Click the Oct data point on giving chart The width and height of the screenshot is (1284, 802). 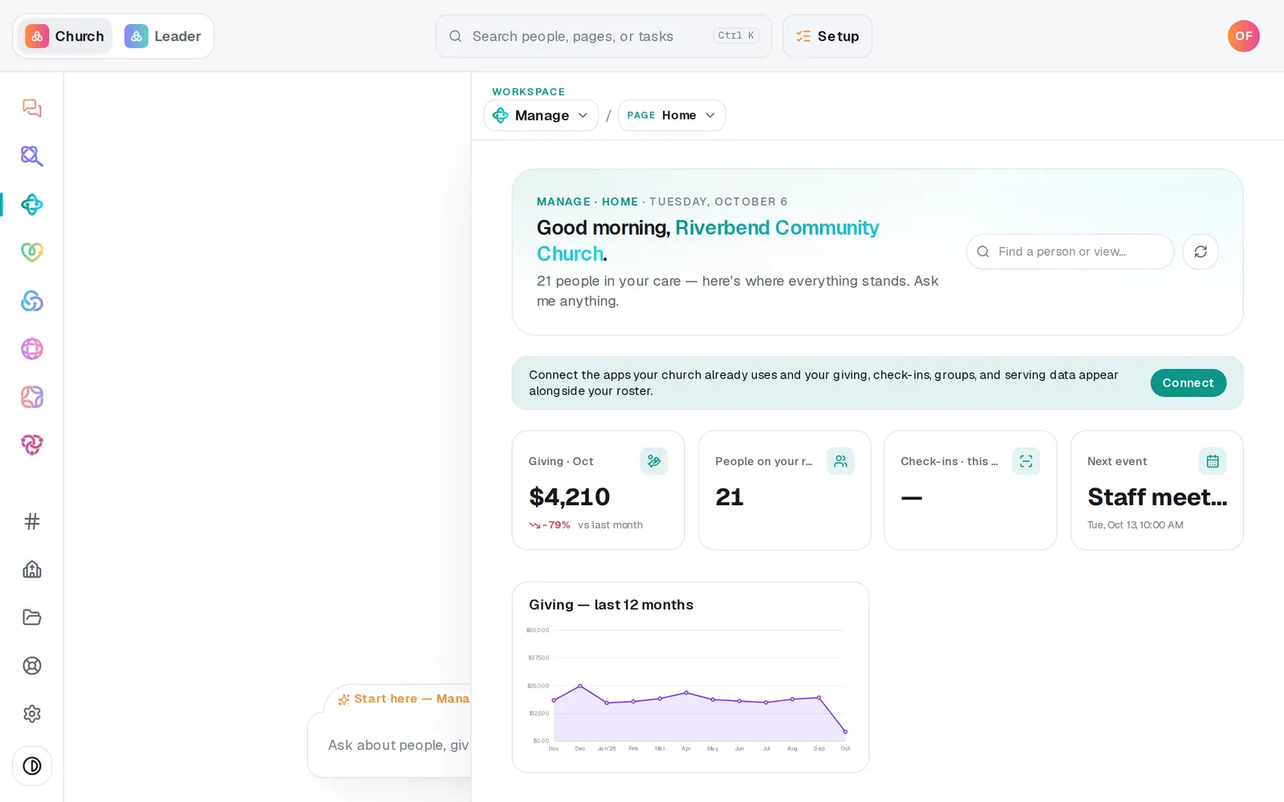click(845, 731)
